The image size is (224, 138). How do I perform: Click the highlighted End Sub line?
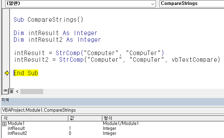pos(26,73)
